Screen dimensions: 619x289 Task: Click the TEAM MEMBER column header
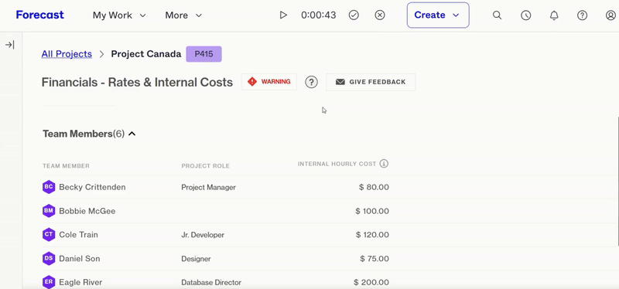[66, 166]
